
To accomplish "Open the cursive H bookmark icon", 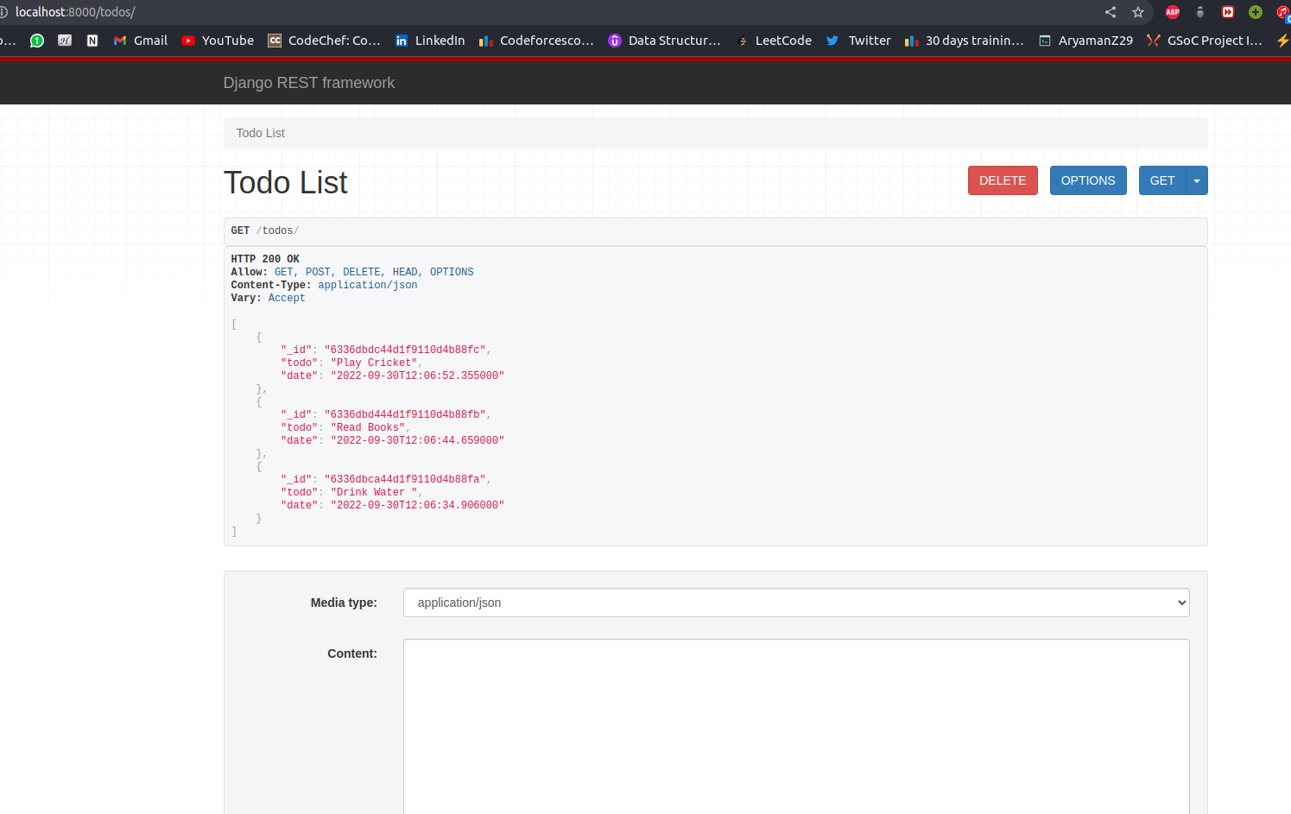I will click(65, 41).
